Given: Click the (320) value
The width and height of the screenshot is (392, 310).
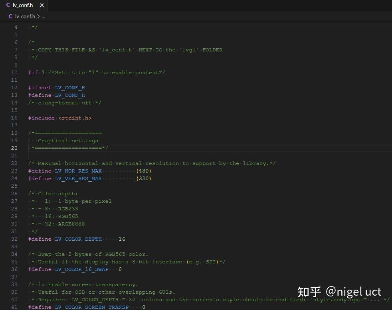Looking at the screenshot, I should [144, 179].
